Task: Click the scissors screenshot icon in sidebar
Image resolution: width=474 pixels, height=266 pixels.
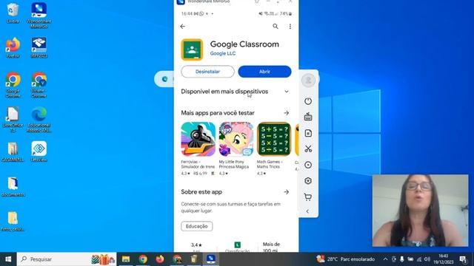Action: pyautogui.click(x=308, y=149)
